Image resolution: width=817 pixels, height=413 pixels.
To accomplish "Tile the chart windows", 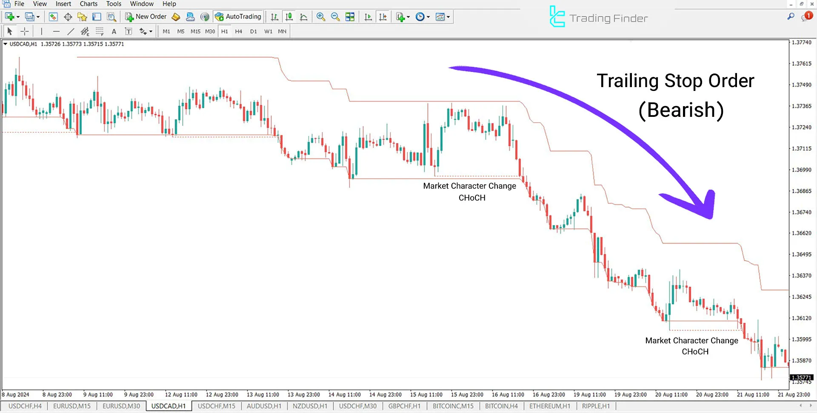I will click(x=350, y=17).
